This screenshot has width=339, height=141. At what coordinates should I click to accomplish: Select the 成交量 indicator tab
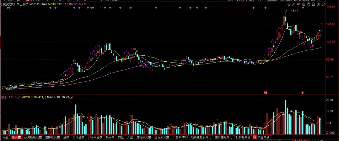16,137
